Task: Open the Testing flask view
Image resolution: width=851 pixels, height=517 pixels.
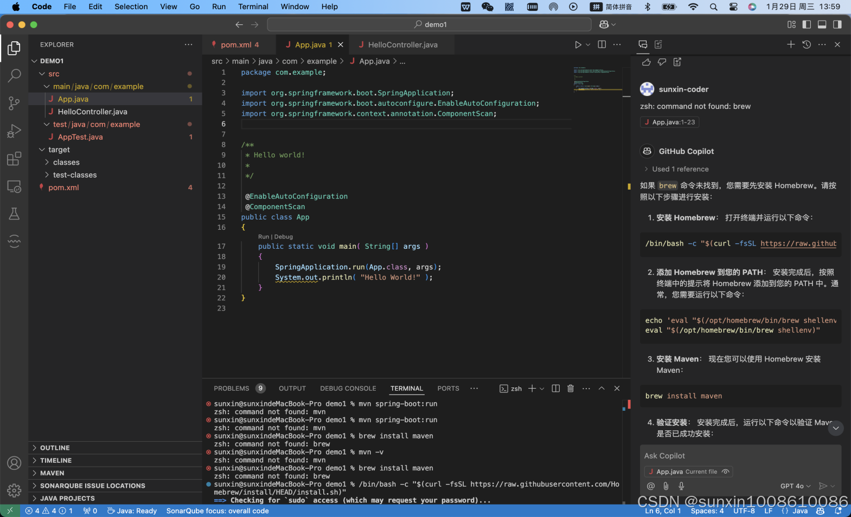Action: tap(14, 214)
